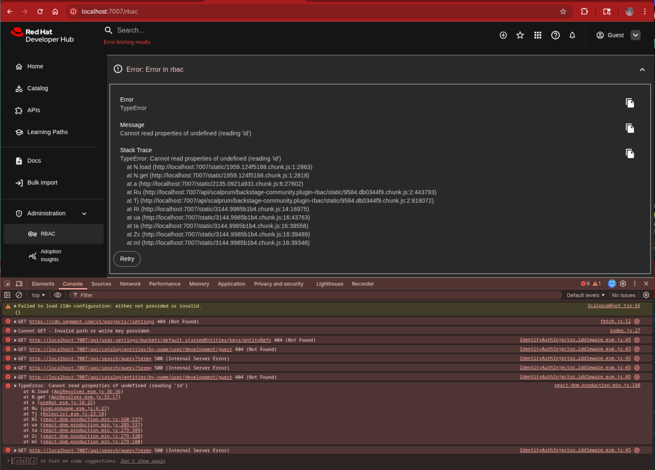Viewport: 655px width, 470px height.
Task: Toggle the device toolbar in DevTools
Action: (x=19, y=284)
